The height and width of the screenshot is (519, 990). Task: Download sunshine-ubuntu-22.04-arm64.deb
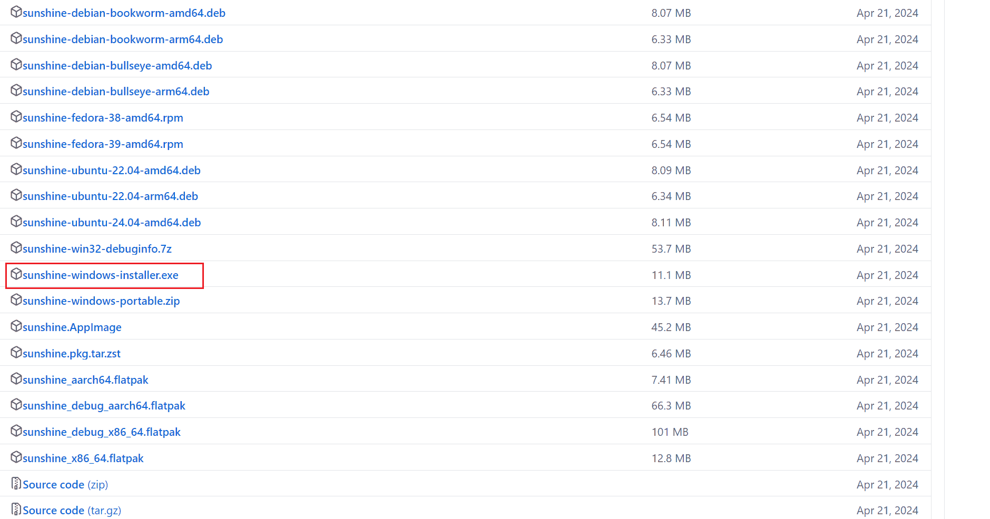[x=110, y=196]
